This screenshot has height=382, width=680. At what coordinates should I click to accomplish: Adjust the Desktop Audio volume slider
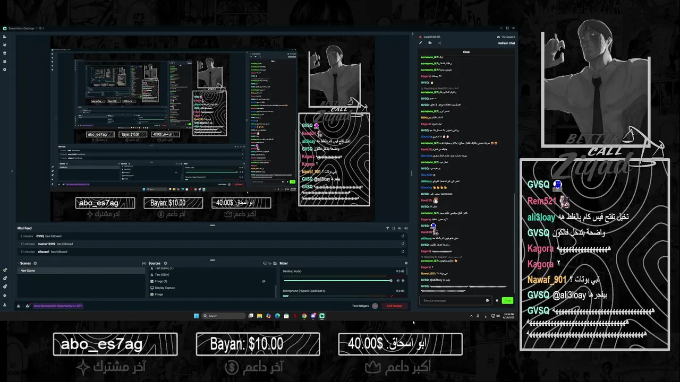click(x=338, y=281)
